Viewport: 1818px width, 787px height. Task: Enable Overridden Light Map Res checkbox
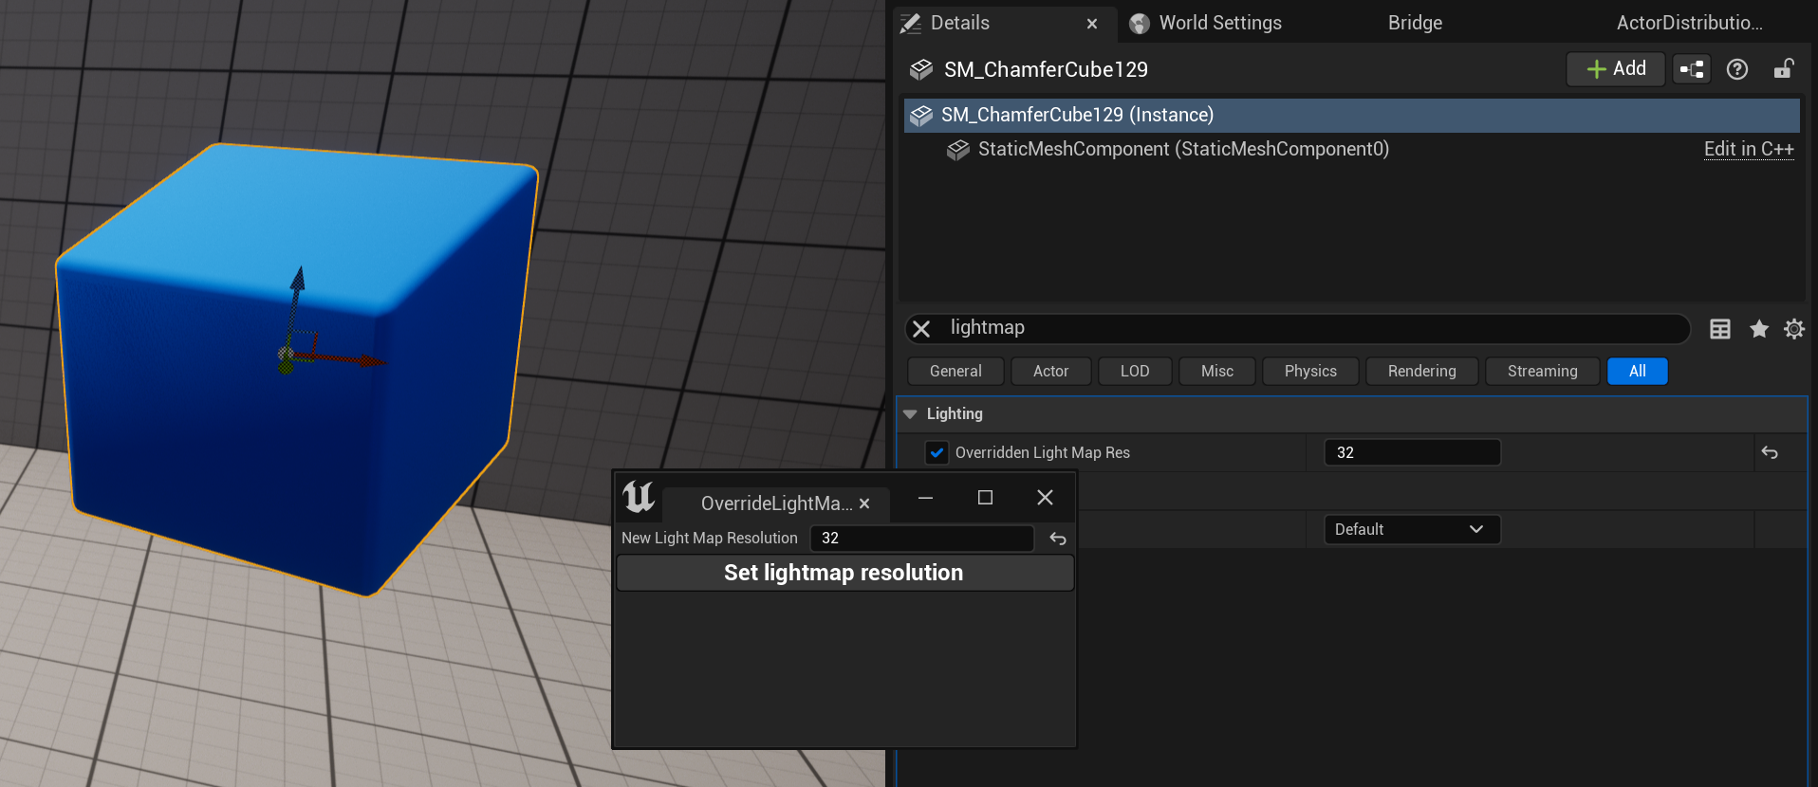tap(937, 452)
